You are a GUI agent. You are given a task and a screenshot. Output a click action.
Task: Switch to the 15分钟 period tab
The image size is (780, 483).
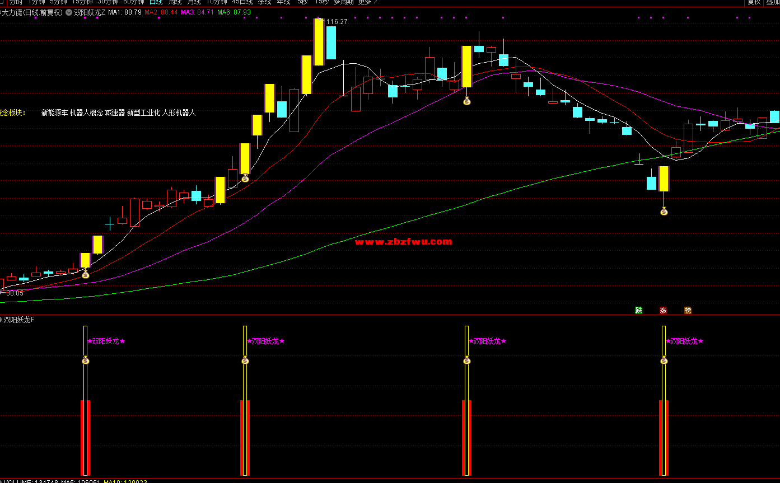(82, 2)
